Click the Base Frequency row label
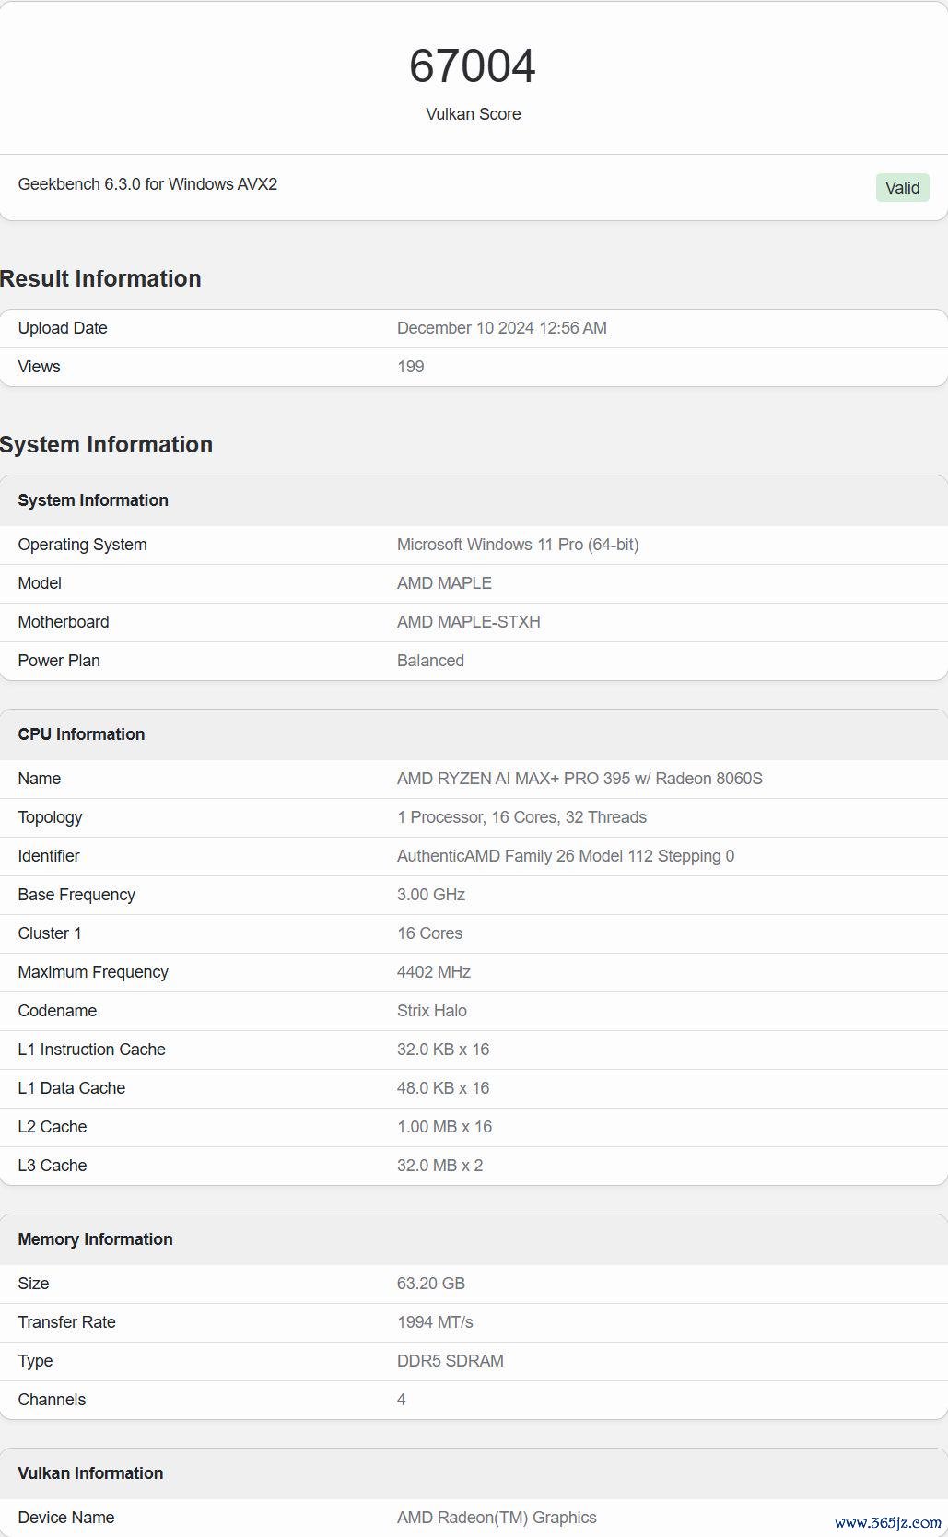This screenshot has height=1537, width=948. (x=76, y=895)
